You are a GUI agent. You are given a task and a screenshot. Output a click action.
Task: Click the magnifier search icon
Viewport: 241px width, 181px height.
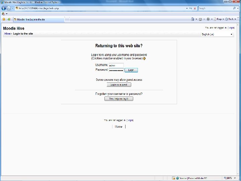234,8
